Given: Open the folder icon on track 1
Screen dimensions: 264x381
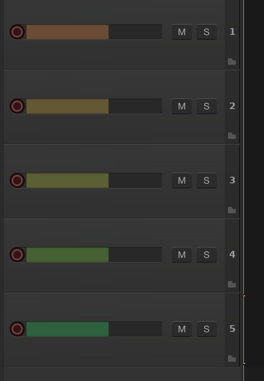Looking at the screenshot, I should [x=232, y=61].
